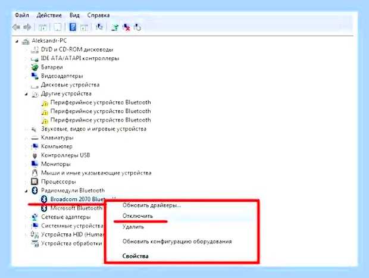The width and height of the screenshot is (369, 278).
Task: Click the Мыши и иные указывающие устройства icon
Action: point(35,173)
